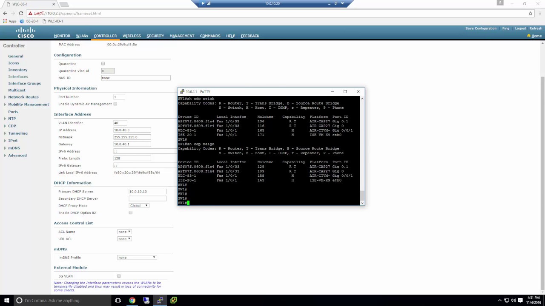Click Save Configuration link
Image resolution: width=545 pixels, height=306 pixels.
tap(481, 28)
